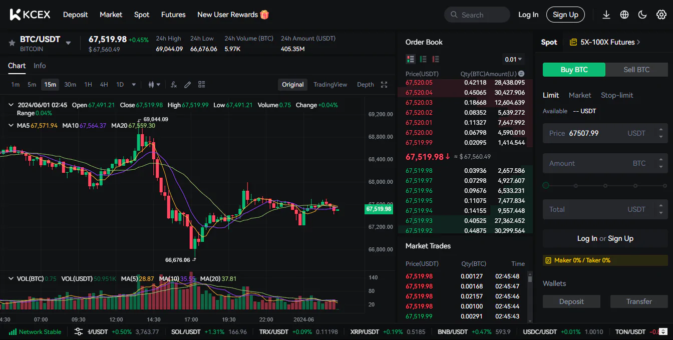Image resolution: width=673 pixels, height=340 pixels.
Task: Click the amount percentage slider start handle
Action: coord(546,185)
